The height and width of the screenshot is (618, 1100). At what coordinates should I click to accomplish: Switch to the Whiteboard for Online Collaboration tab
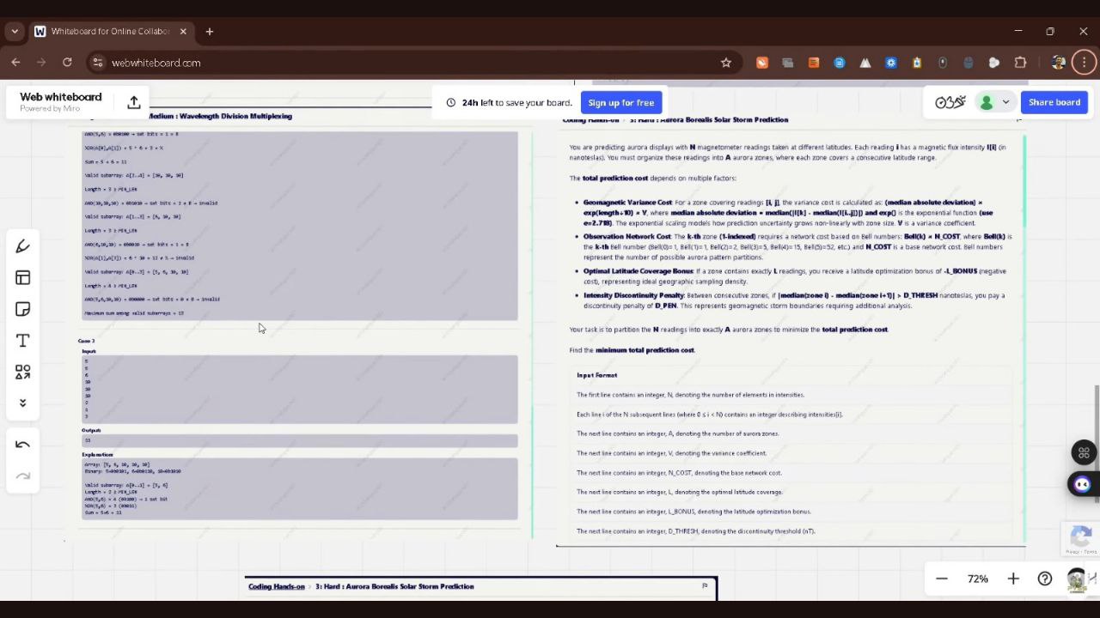coord(107,31)
